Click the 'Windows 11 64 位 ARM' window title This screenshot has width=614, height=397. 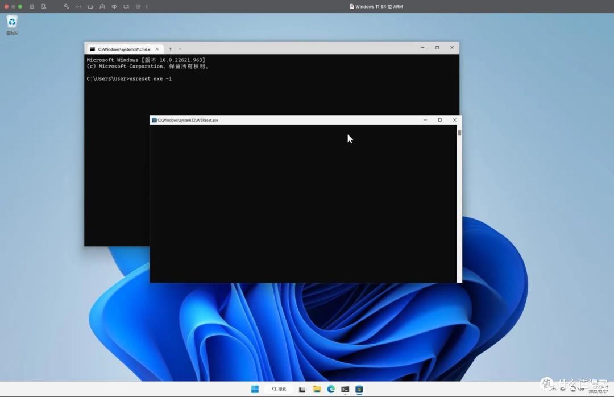tap(379, 7)
